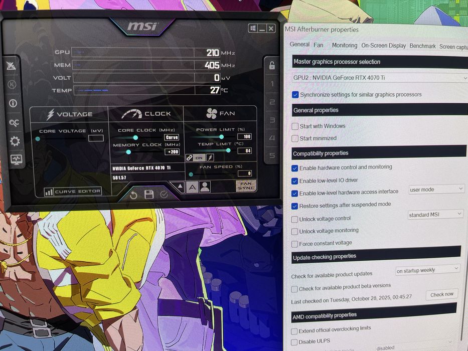Click the Core Clock slider handle

[135, 137]
